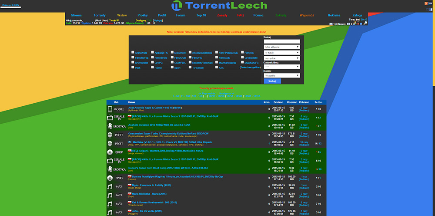Check the Anime/Kids category box
The width and height of the screenshot is (435, 216).
133,52
